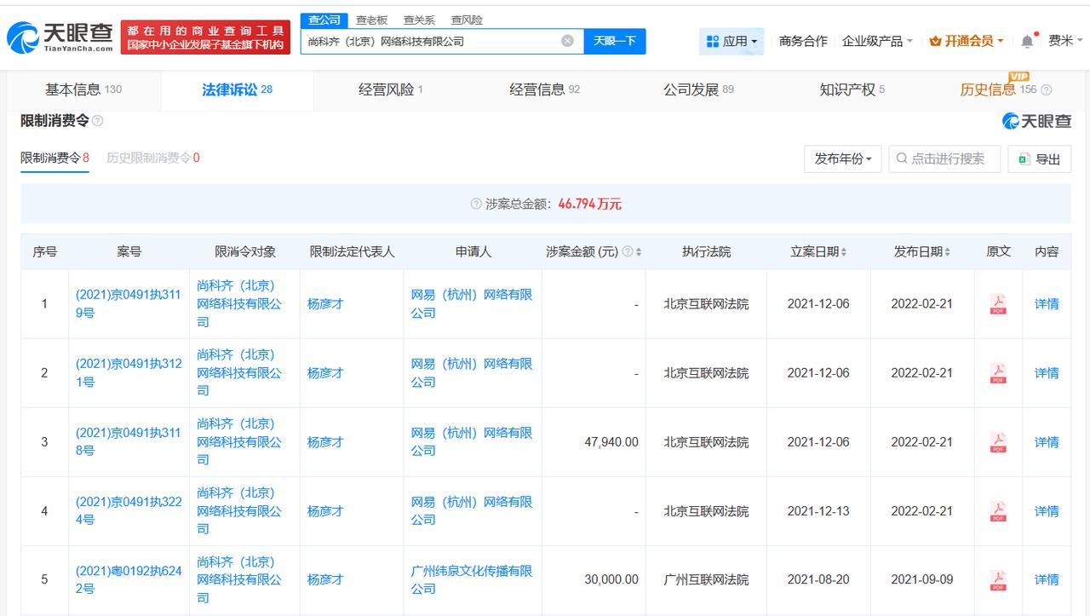Open user 费米 account dropdown
Image resolution: width=1090 pixels, height=616 pixels.
pyautogui.click(x=1065, y=41)
